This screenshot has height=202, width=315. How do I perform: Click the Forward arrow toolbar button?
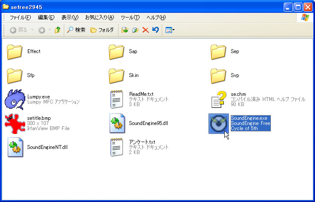42,30
